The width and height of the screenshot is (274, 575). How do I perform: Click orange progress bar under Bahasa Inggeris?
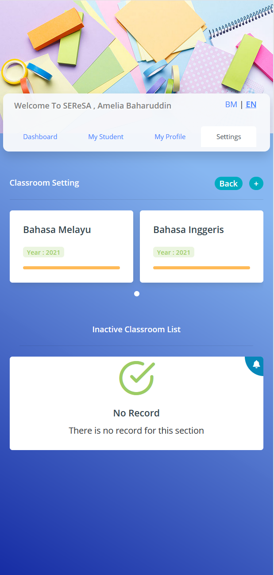click(x=201, y=268)
